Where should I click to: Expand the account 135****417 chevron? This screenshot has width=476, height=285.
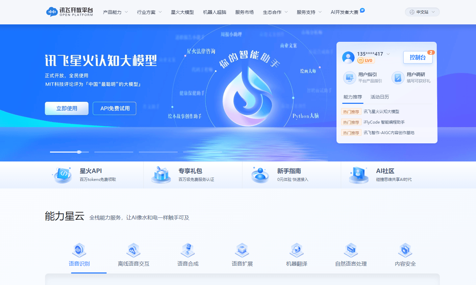point(388,54)
